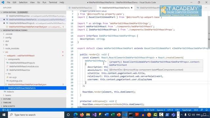
Task: Open IWebPartWithReactProps.ts in file tree
Action: [22, 63]
